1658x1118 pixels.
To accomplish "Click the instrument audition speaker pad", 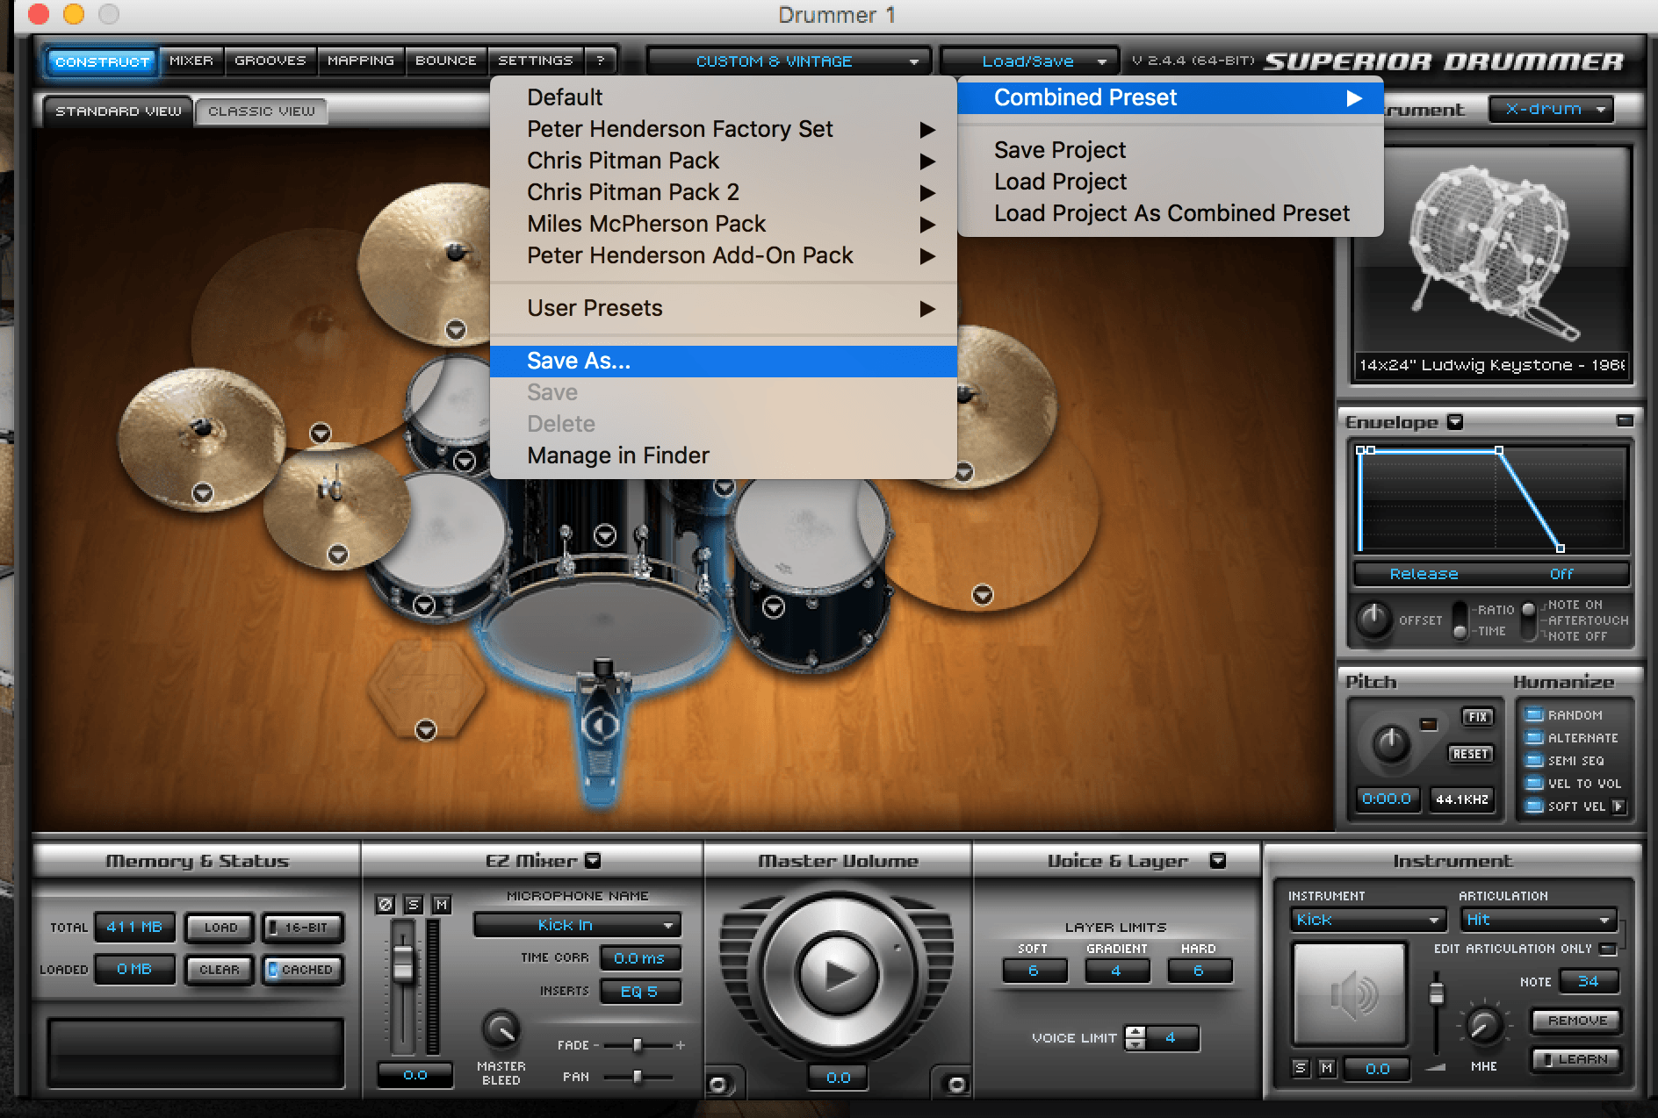I will coord(1350,993).
